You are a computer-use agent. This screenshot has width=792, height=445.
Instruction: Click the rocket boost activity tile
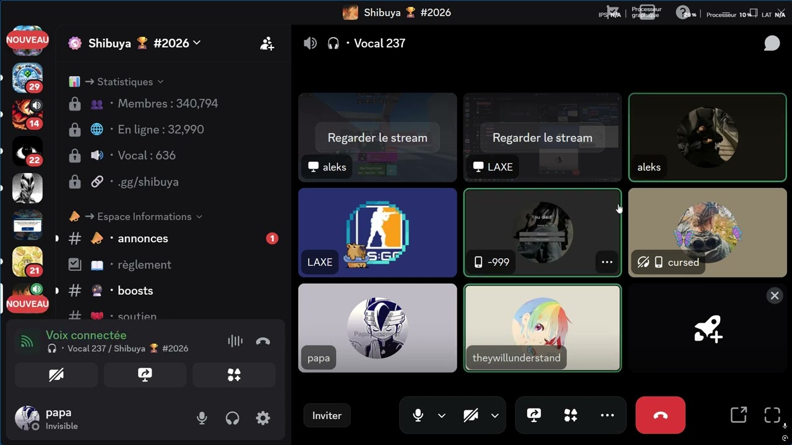click(x=707, y=328)
